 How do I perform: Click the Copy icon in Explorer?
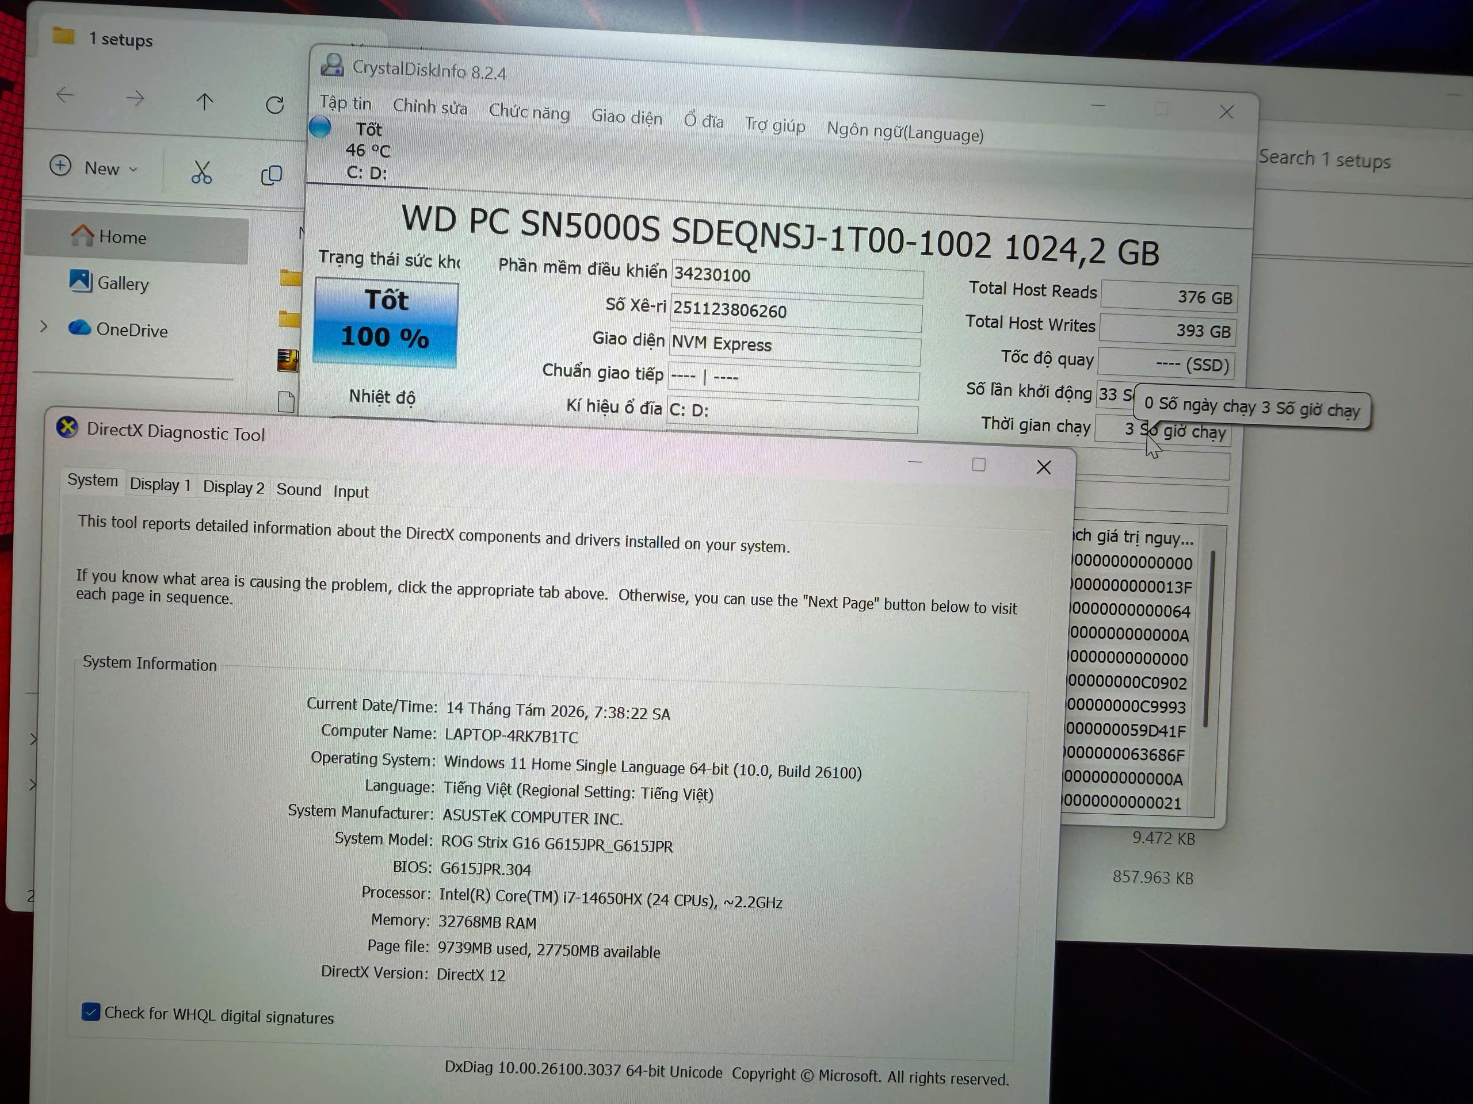pos(271,175)
